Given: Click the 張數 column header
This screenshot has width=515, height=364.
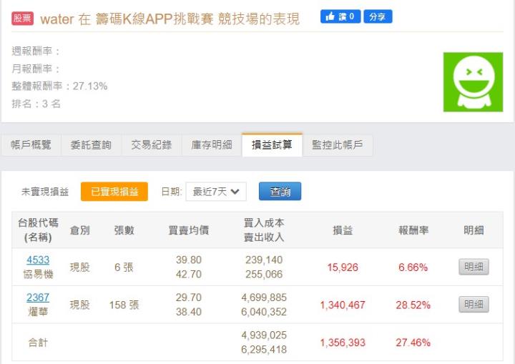Looking at the screenshot, I should (x=124, y=230).
